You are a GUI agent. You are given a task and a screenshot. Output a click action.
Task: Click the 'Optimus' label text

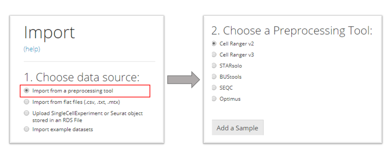point(230,99)
